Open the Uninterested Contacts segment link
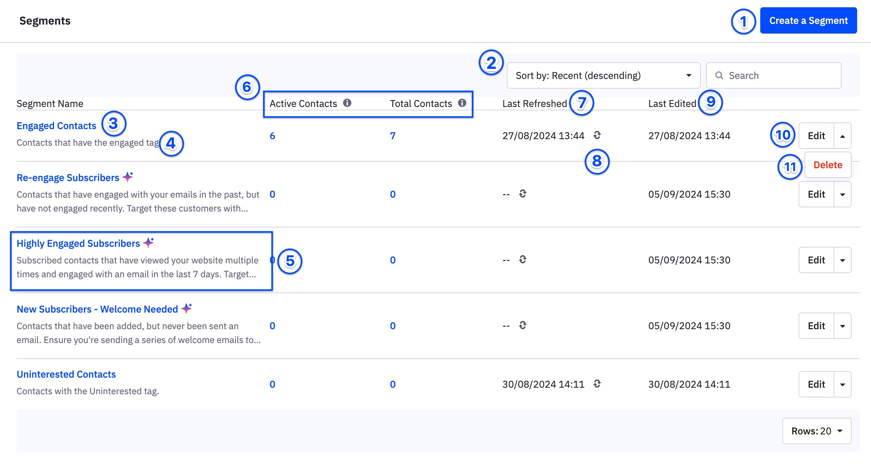This screenshot has width=871, height=468. coord(66,374)
